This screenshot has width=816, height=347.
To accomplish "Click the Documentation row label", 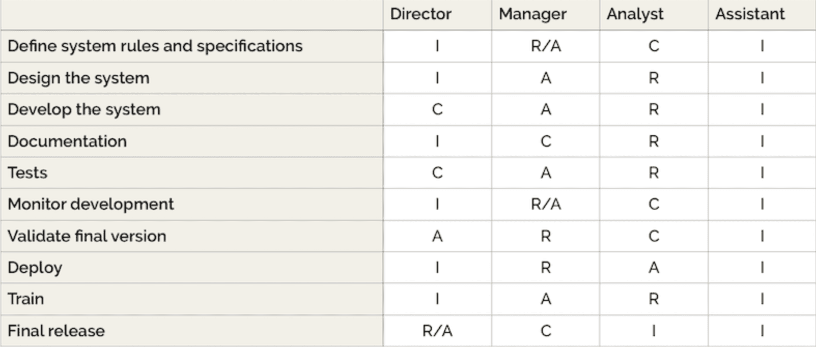I will 67,141.
